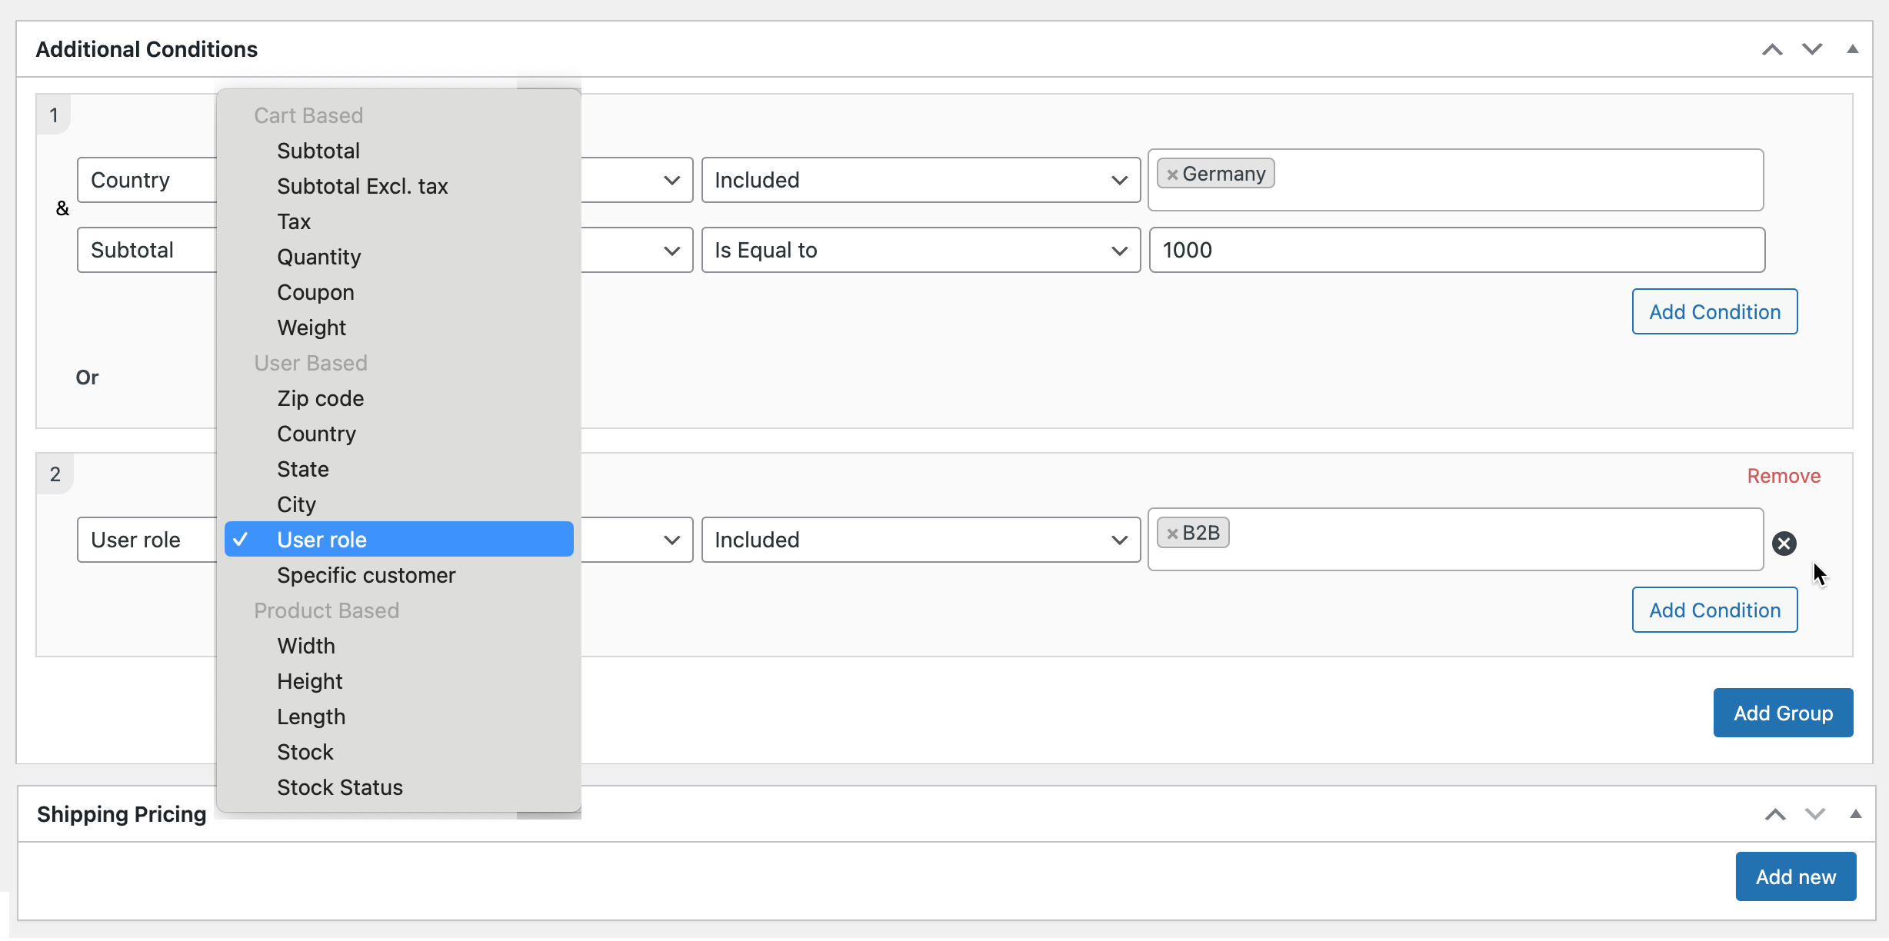
Task: Select Specific customer from the list
Action: (x=366, y=575)
